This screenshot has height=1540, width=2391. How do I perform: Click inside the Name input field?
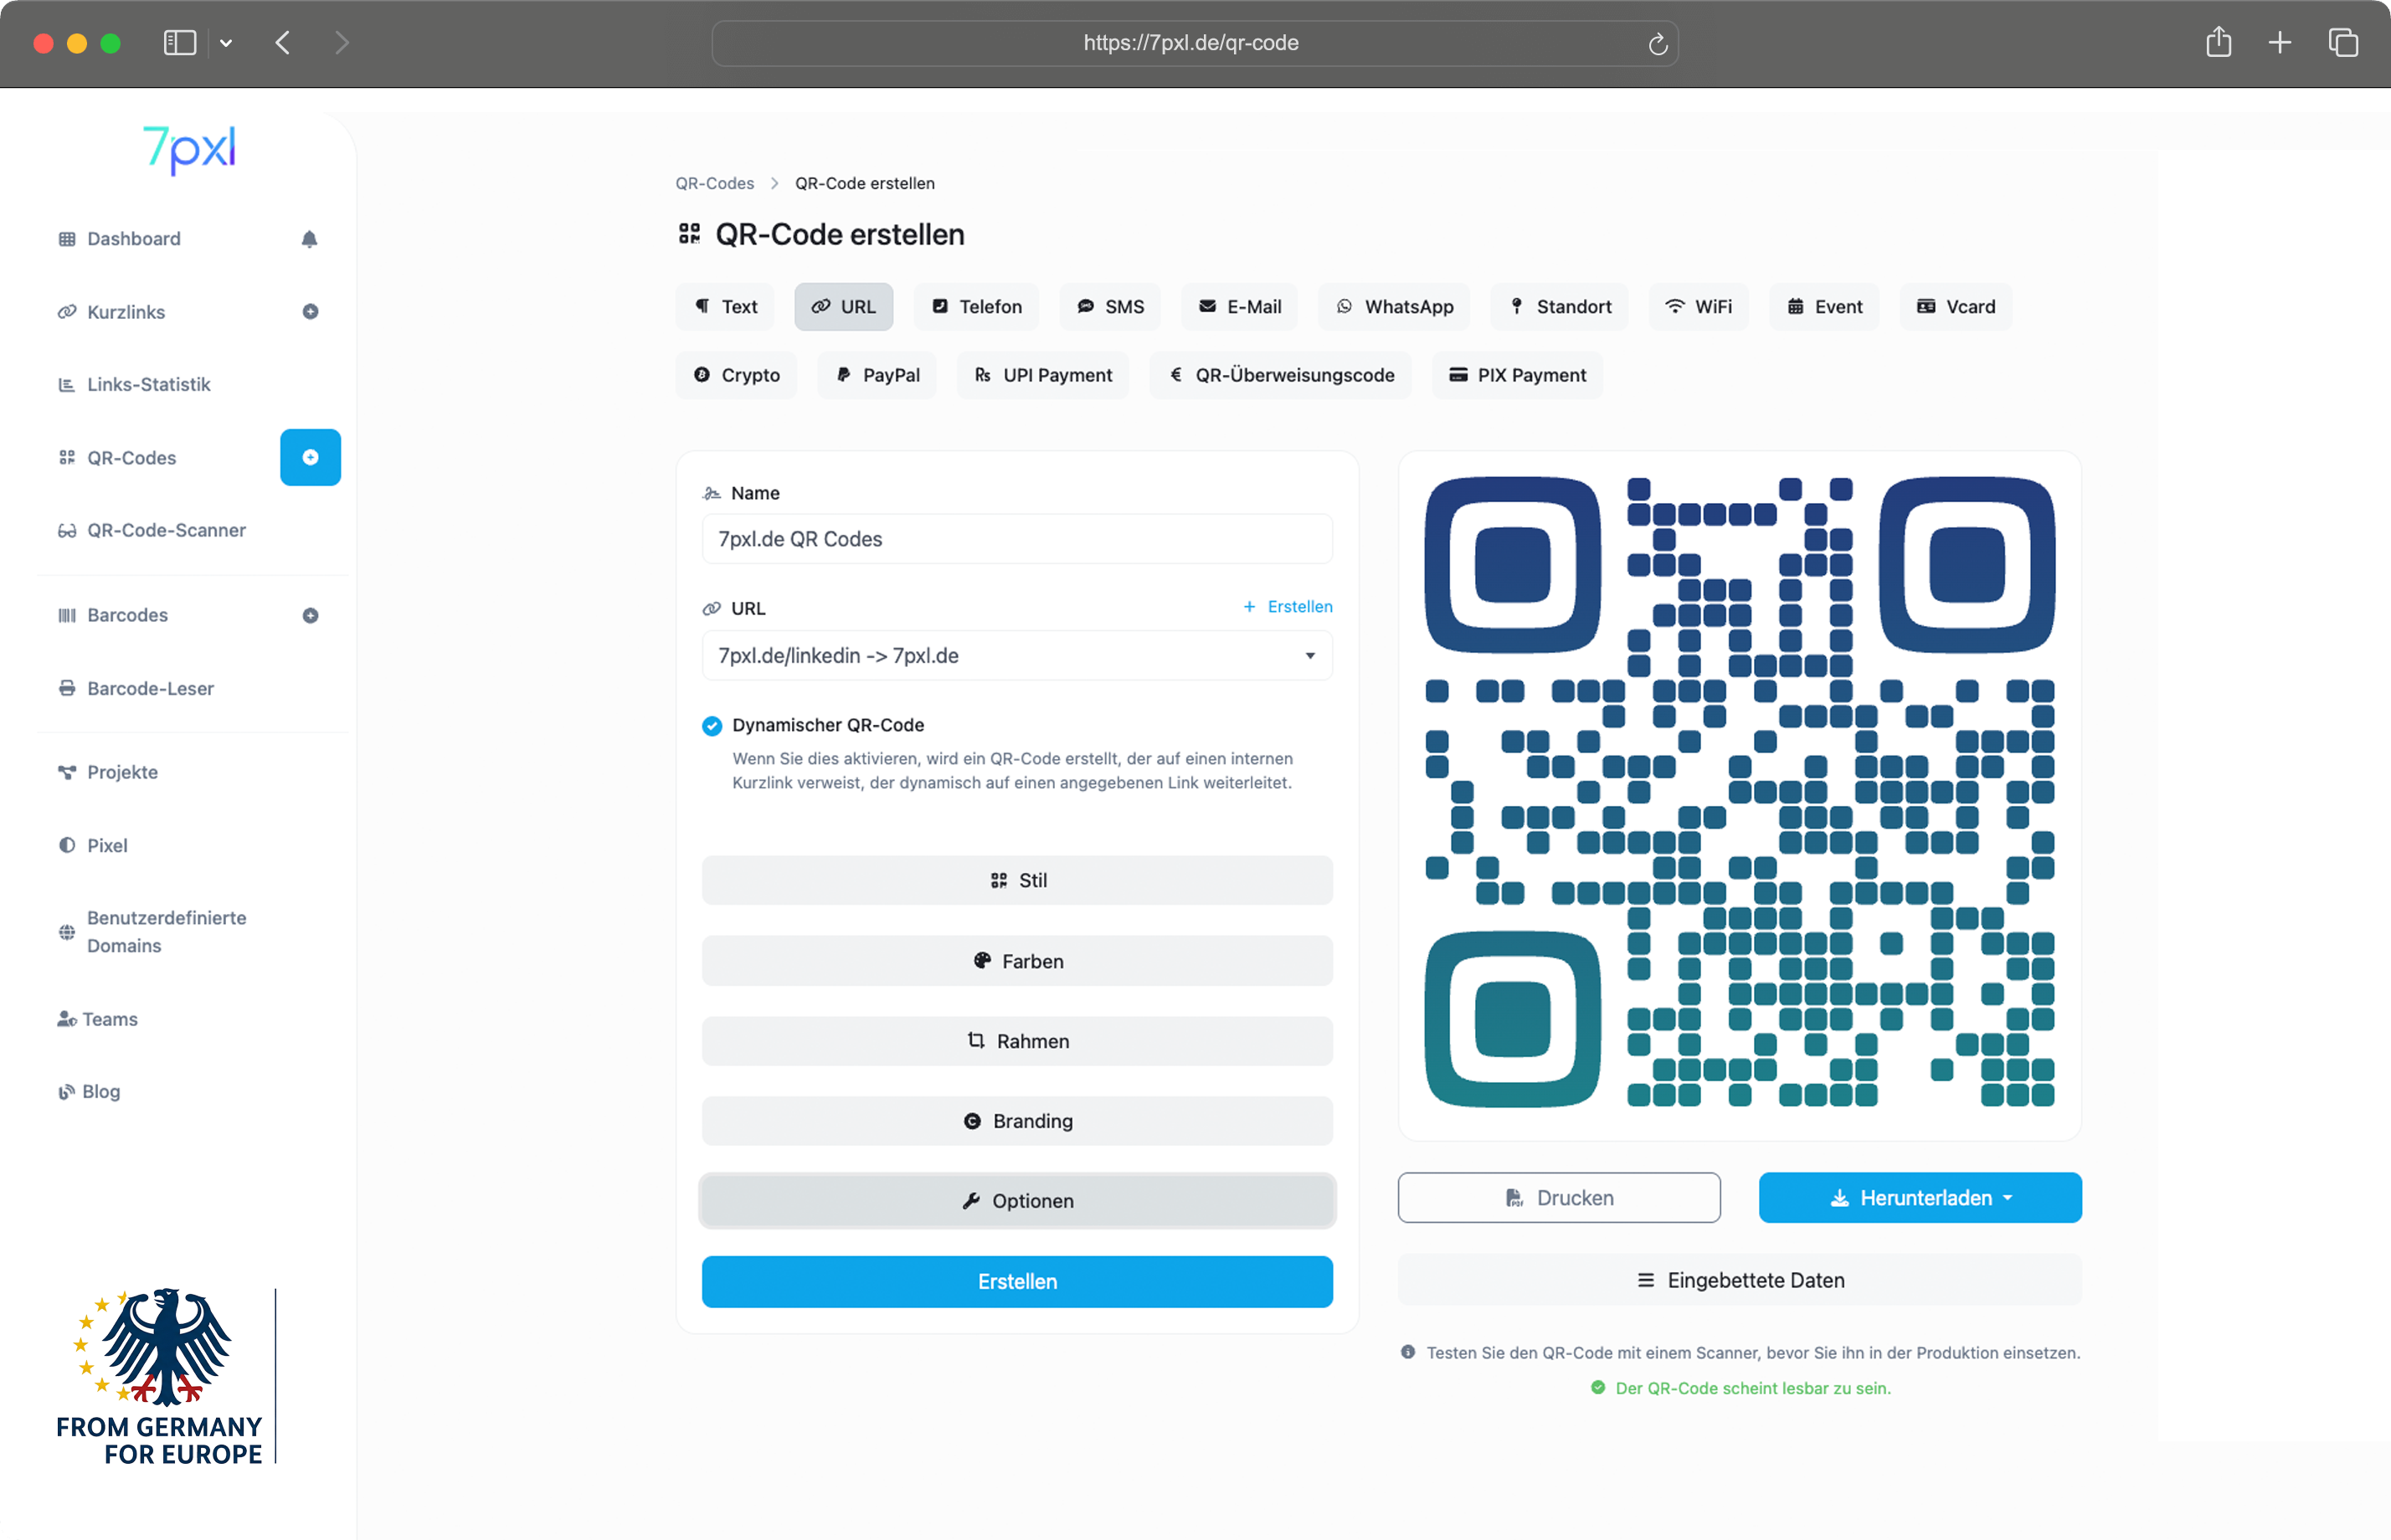1016,539
